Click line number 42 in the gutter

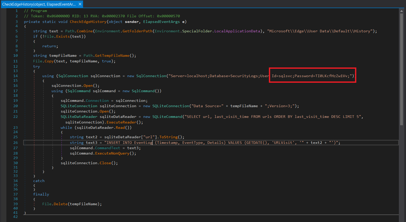pyautogui.click(x=16, y=217)
